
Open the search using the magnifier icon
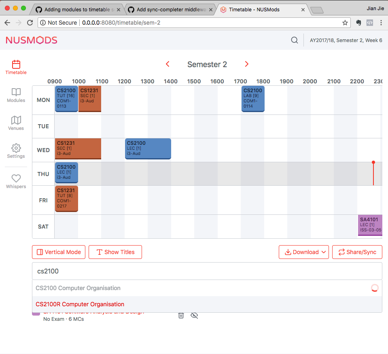(294, 40)
